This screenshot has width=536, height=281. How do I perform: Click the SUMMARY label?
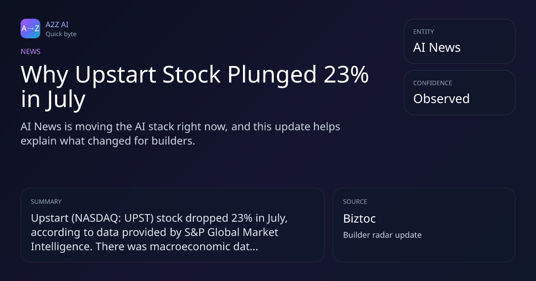click(46, 202)
